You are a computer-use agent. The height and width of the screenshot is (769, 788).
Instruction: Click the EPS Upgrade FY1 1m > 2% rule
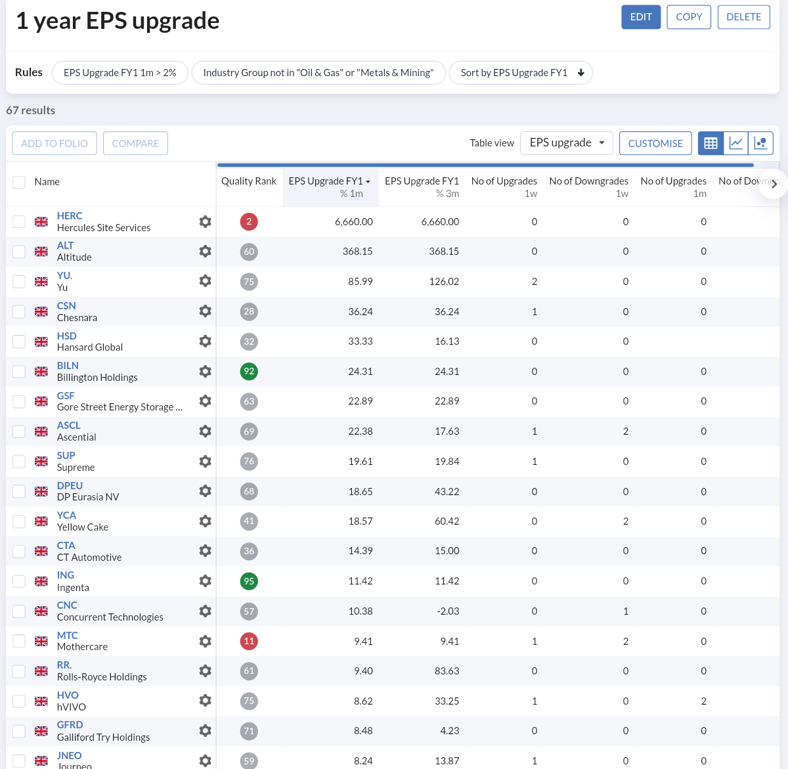[120, 73]
